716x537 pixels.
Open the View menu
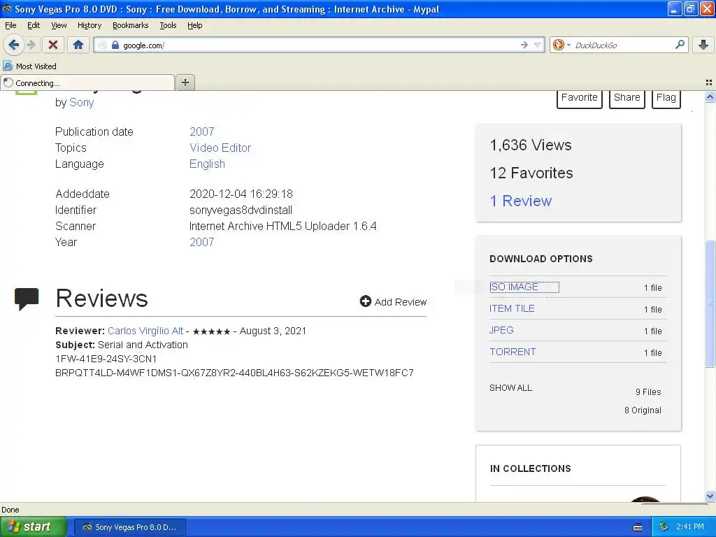tap(59, 25)
